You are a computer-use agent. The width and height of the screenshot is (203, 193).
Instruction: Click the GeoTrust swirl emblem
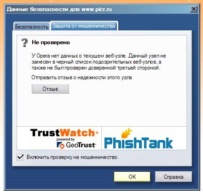[x=60, y=145]
